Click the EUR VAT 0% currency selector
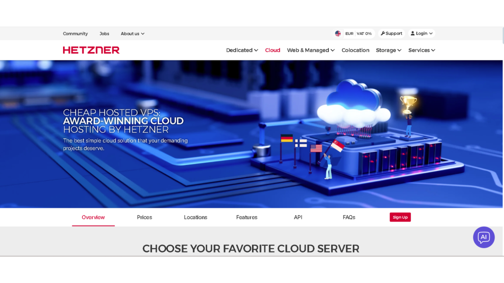Screen dimensions: 504x283 (358, 33)
